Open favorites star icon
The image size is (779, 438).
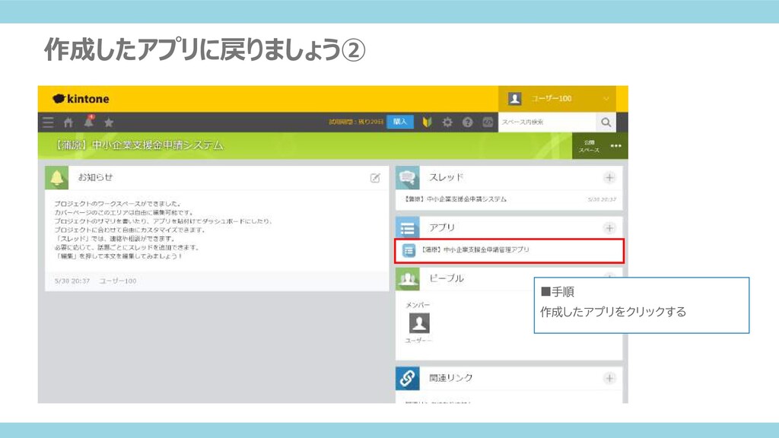(x=109, y=122)
